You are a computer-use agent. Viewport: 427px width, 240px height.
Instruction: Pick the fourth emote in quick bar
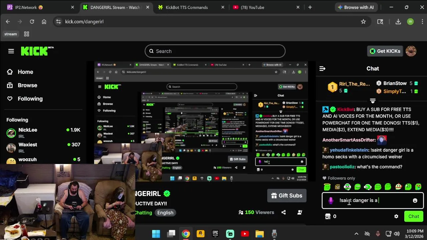click(358, 187)
